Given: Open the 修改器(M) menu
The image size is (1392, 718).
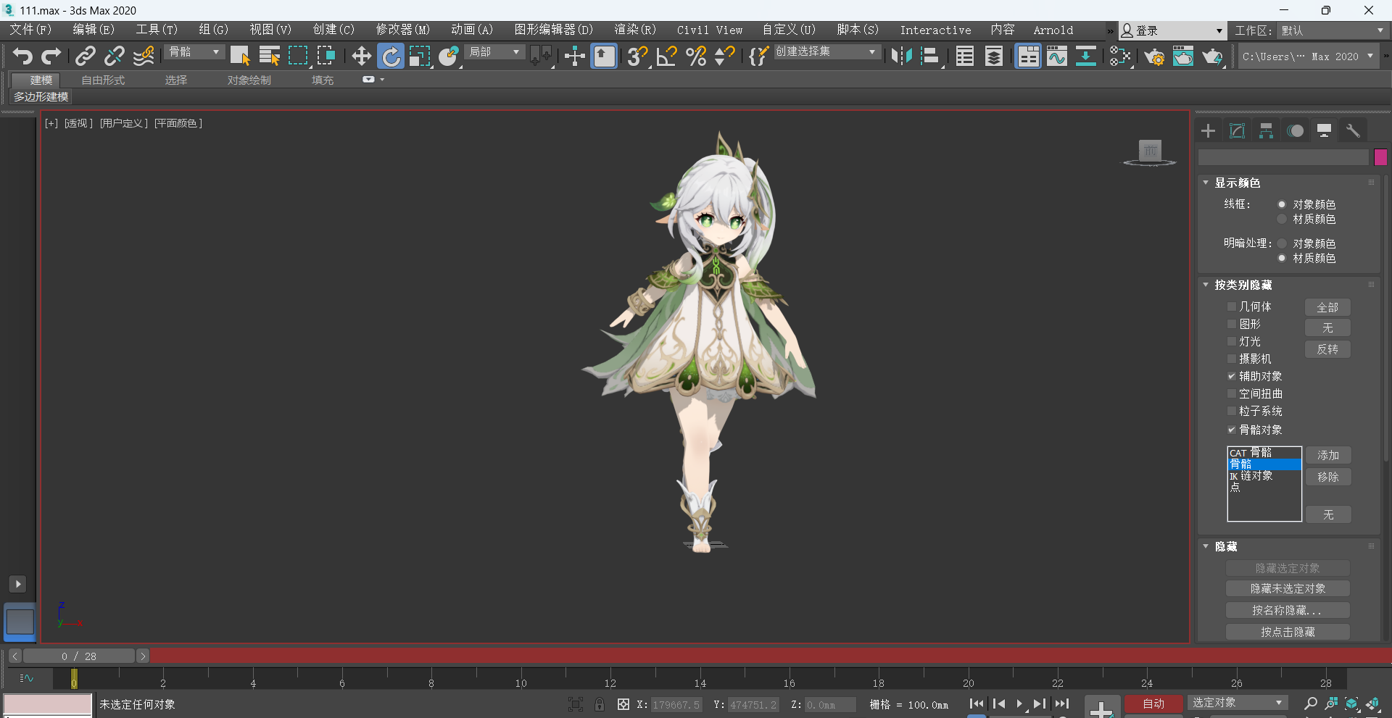Looking at the screenshot, I should pos(402,30).
